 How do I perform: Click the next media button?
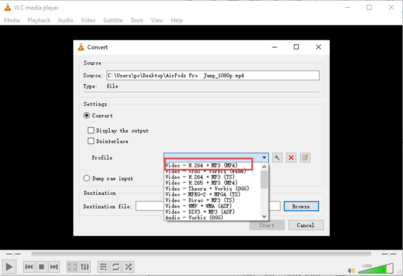point(54,266)
